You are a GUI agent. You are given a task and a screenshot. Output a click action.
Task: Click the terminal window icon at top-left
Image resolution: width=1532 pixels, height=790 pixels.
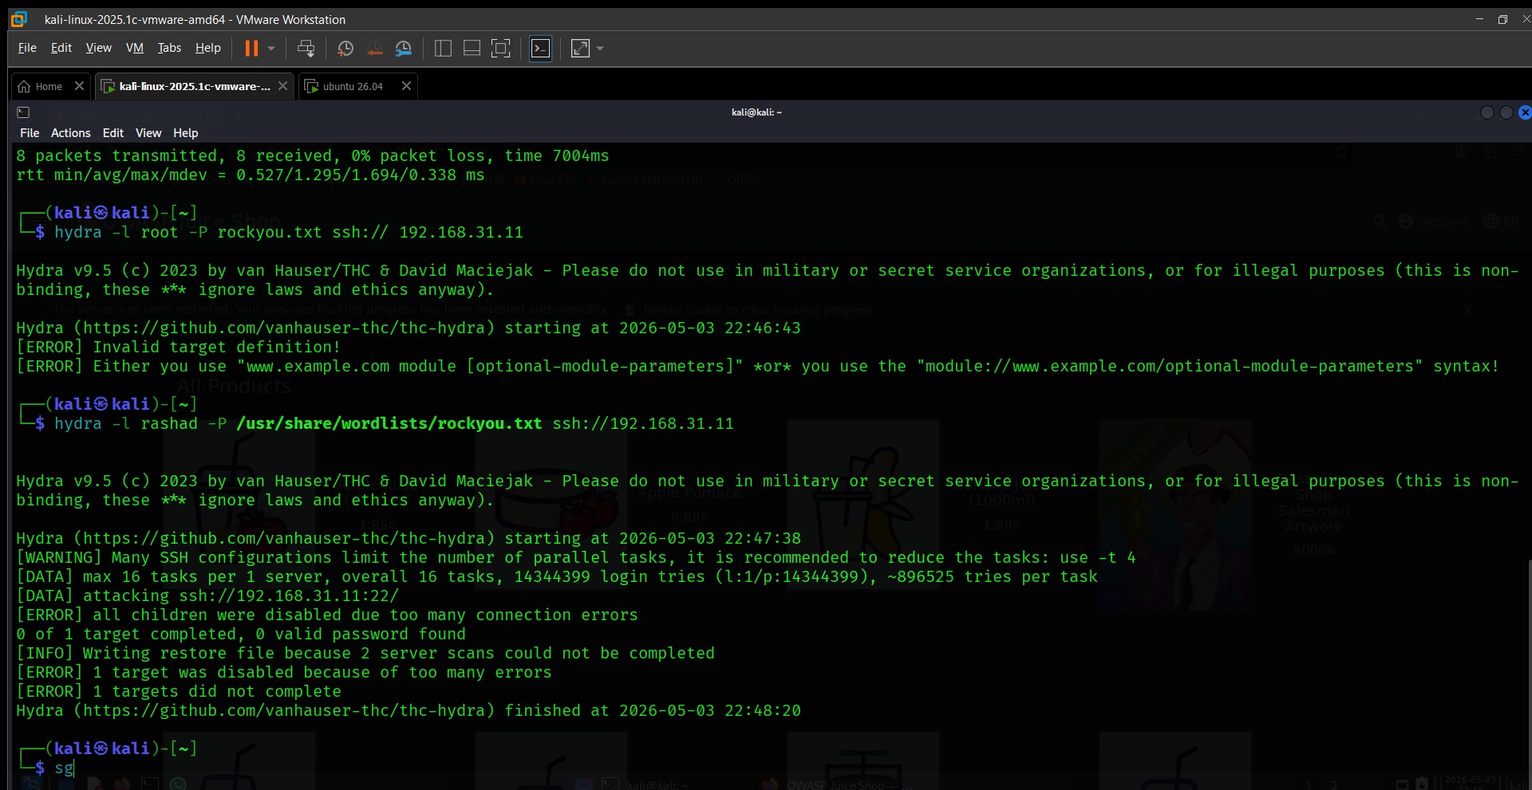click(23, 112)
